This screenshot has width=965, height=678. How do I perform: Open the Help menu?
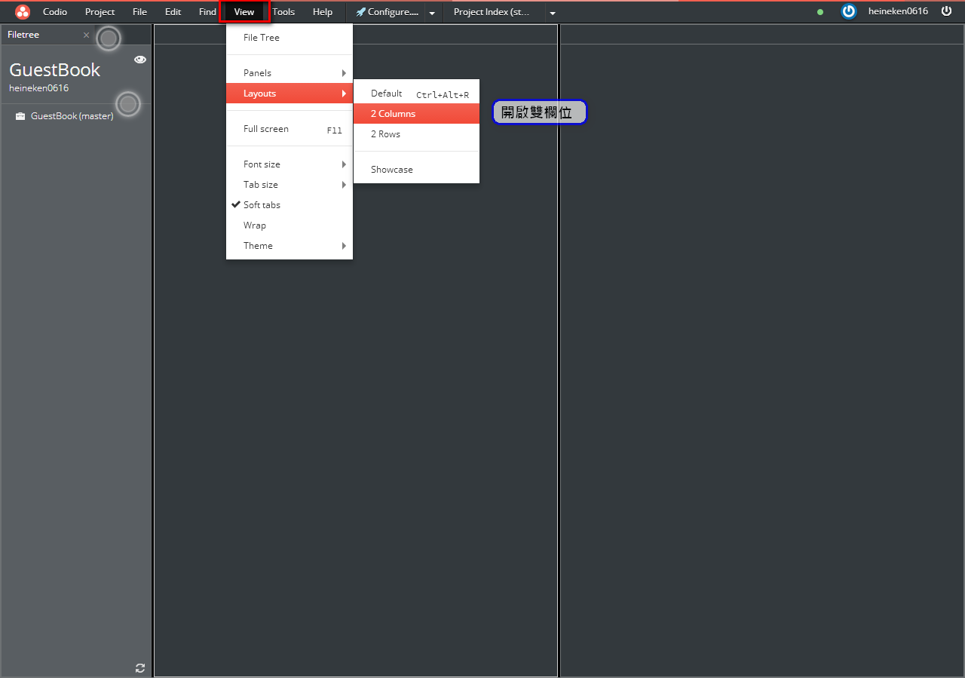[x=323, y=11]
